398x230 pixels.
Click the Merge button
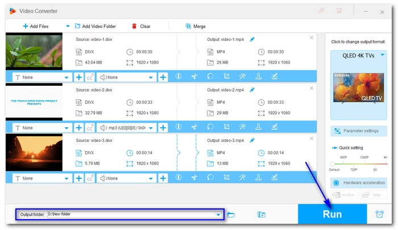196,26
